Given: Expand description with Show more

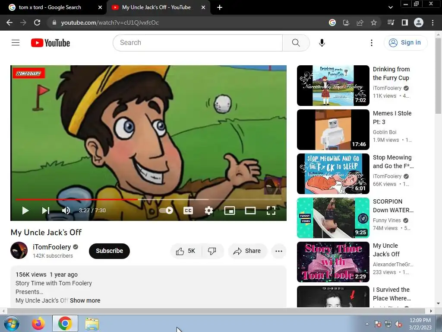Looking at the screenshot, I should (x=85, y=300).
